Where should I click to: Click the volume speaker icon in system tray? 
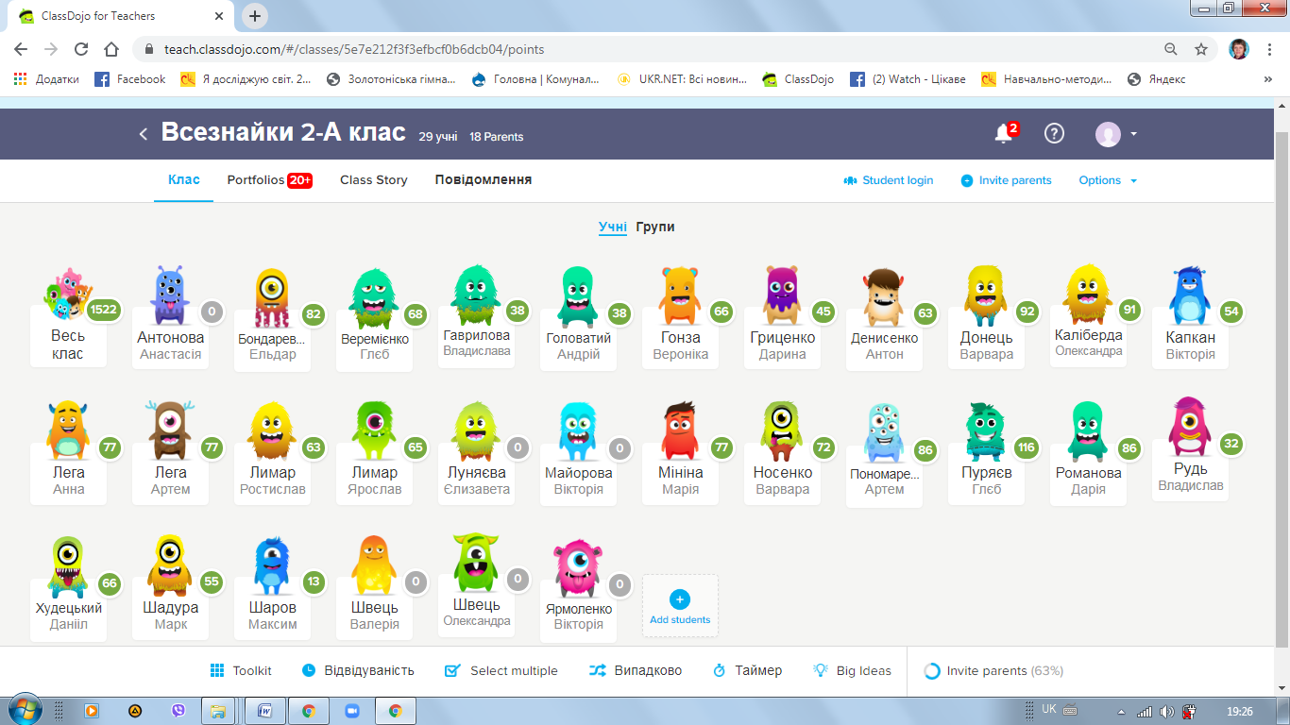click(x=1167, y=711)
